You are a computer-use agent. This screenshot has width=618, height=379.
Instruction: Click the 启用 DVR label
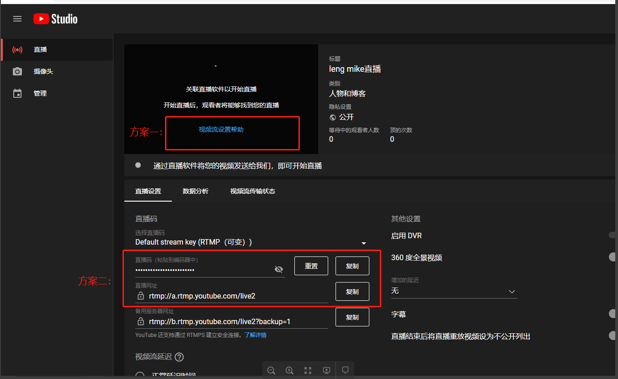point(406,236)
